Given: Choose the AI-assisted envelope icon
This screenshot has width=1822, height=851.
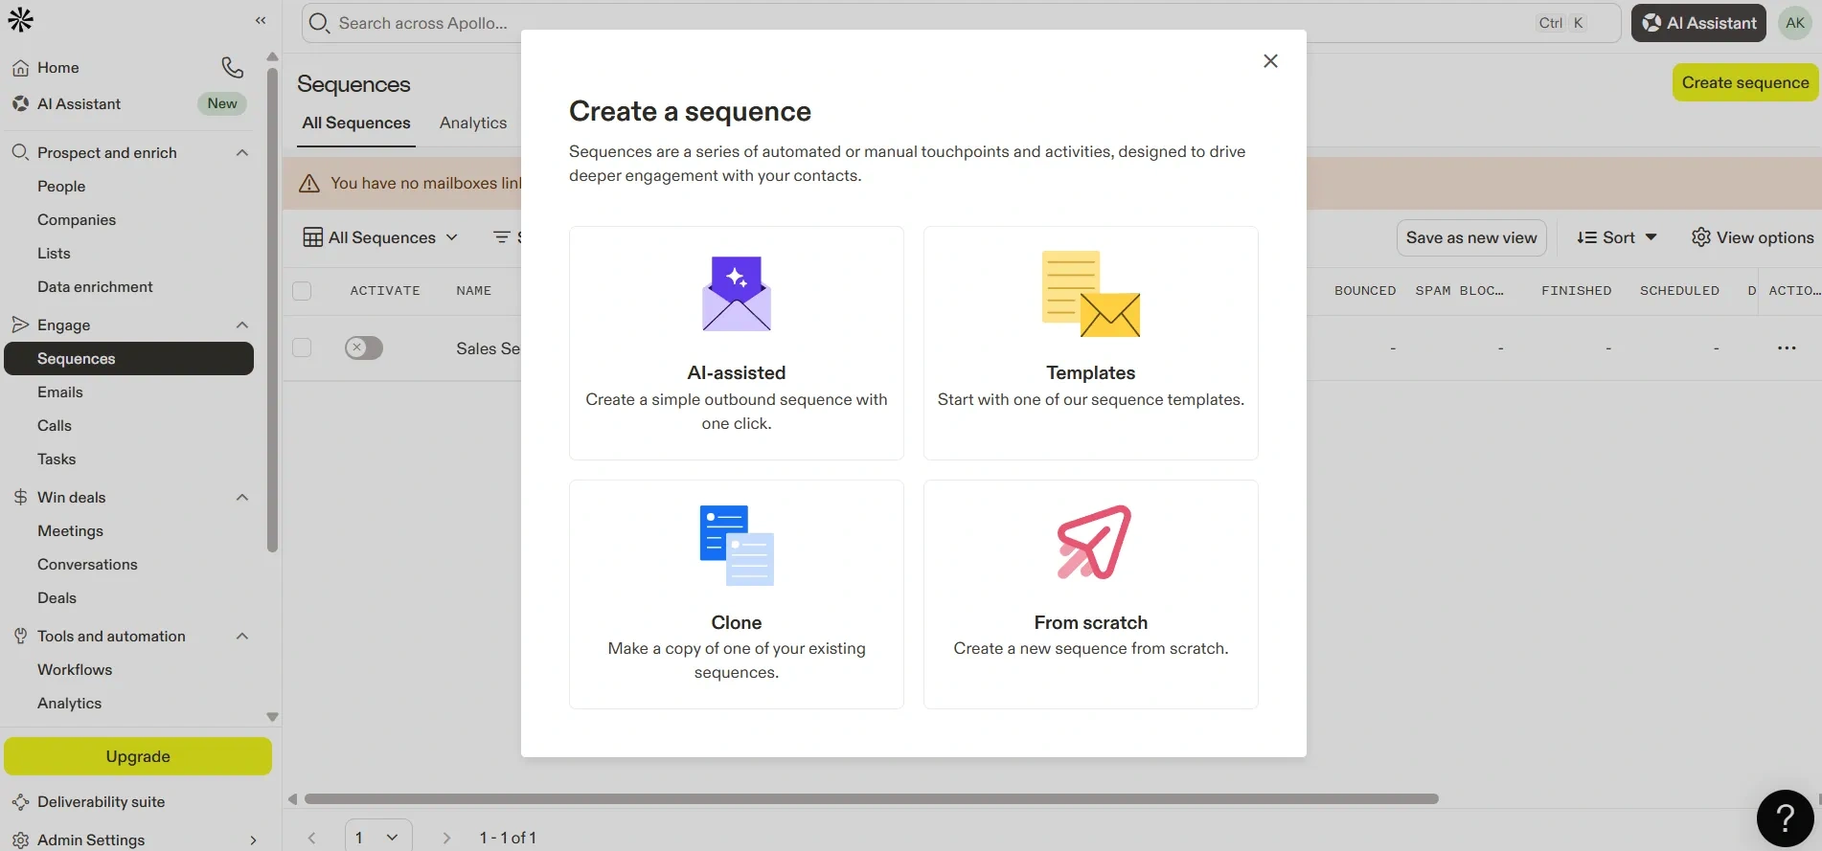Looking at the screenshot, I should [736, 293].
